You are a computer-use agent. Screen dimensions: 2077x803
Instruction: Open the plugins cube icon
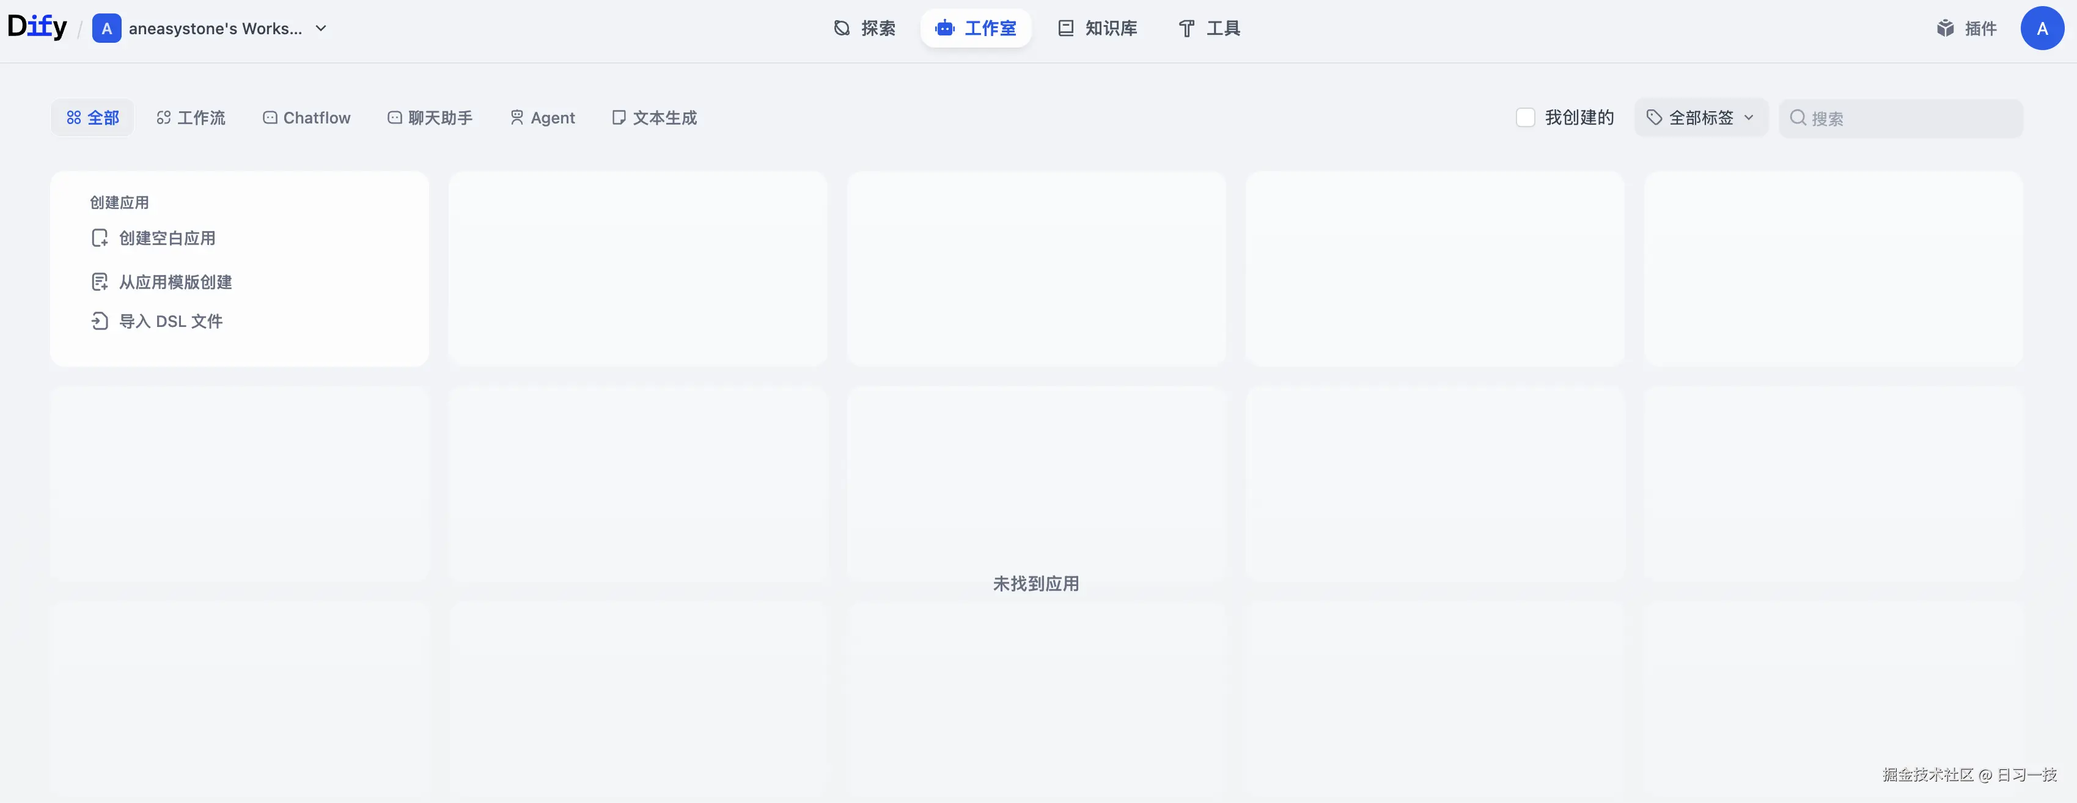1945,28
